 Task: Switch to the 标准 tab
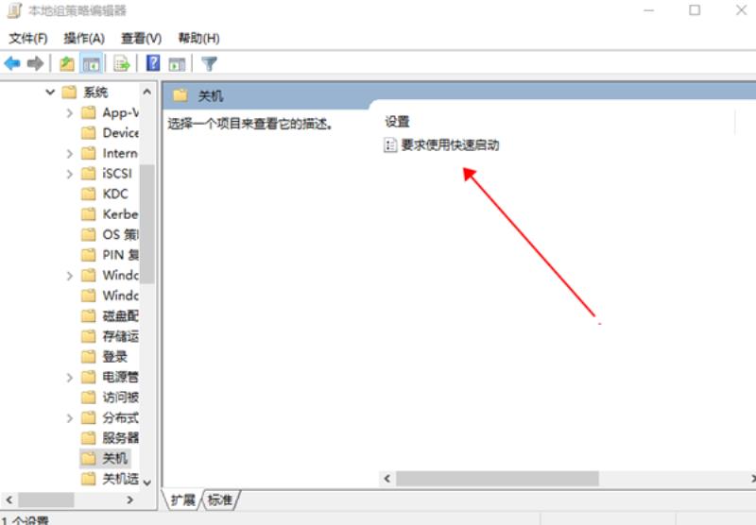pyautogui.click(x=220, y=500)
